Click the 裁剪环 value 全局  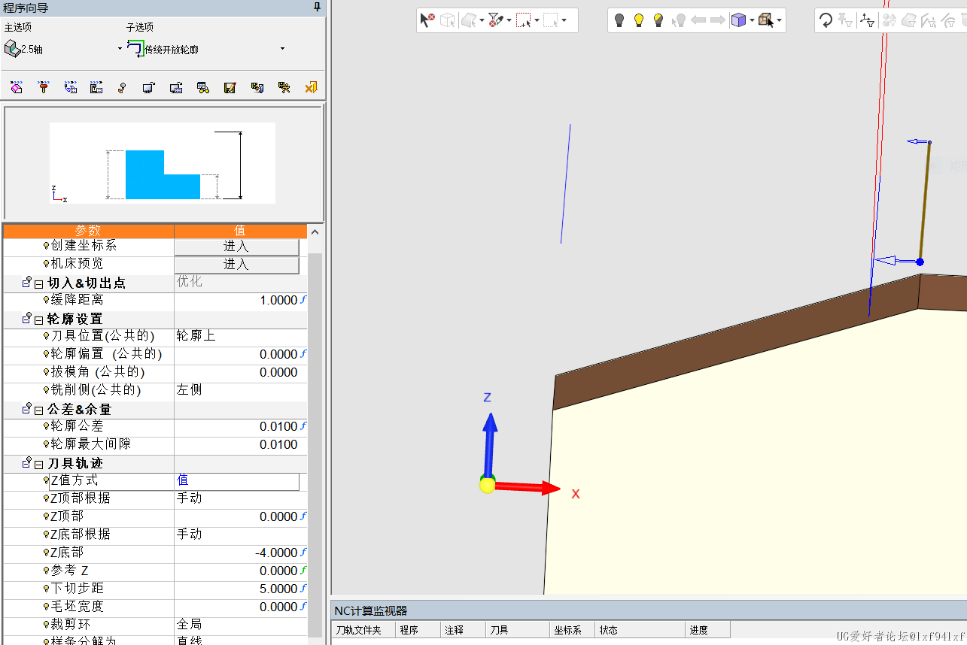190,625
